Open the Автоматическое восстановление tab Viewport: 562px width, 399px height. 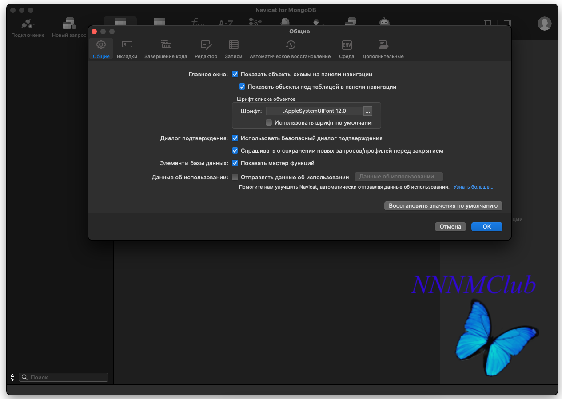coord(290,49)
